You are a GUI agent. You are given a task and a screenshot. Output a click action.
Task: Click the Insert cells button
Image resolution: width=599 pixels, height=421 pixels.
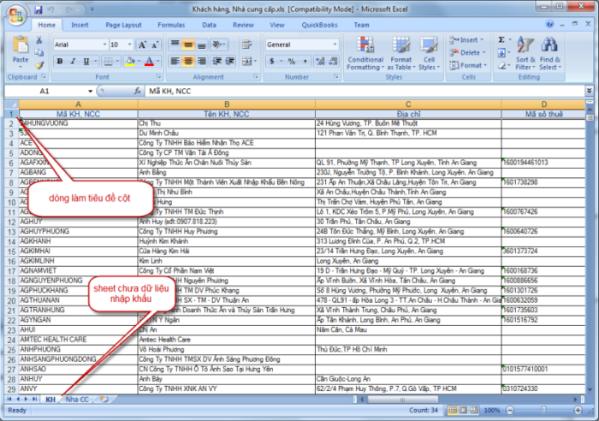[466, 39]
